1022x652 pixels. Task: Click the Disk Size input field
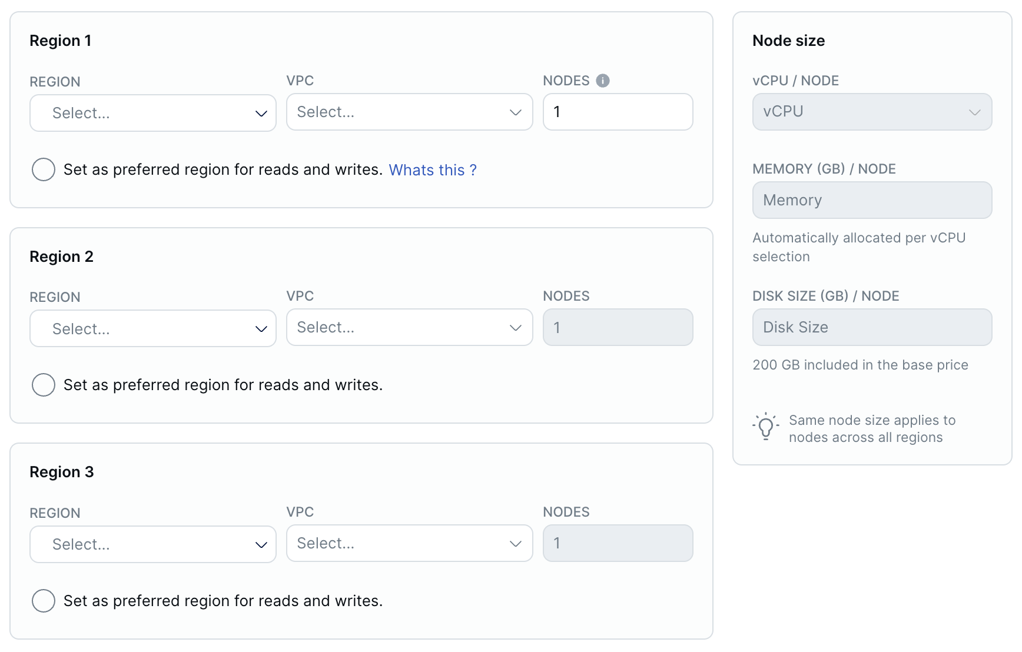[x=872, y=327]
